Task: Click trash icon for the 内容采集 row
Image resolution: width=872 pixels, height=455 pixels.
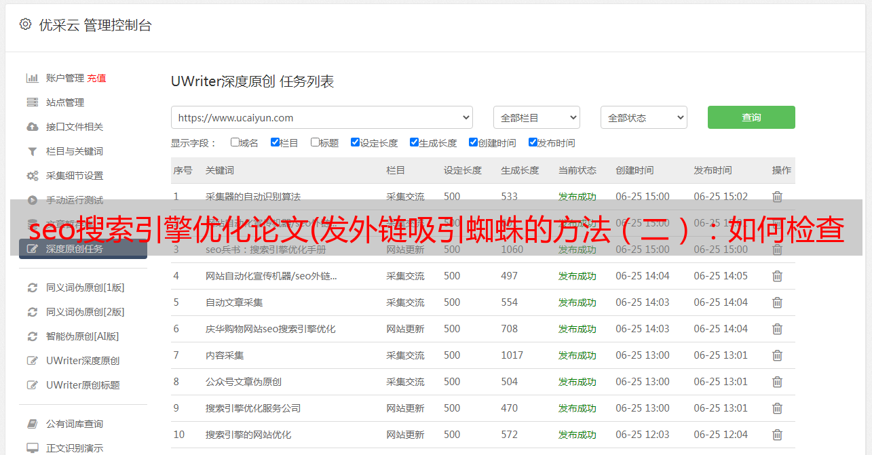Action: 777,355
